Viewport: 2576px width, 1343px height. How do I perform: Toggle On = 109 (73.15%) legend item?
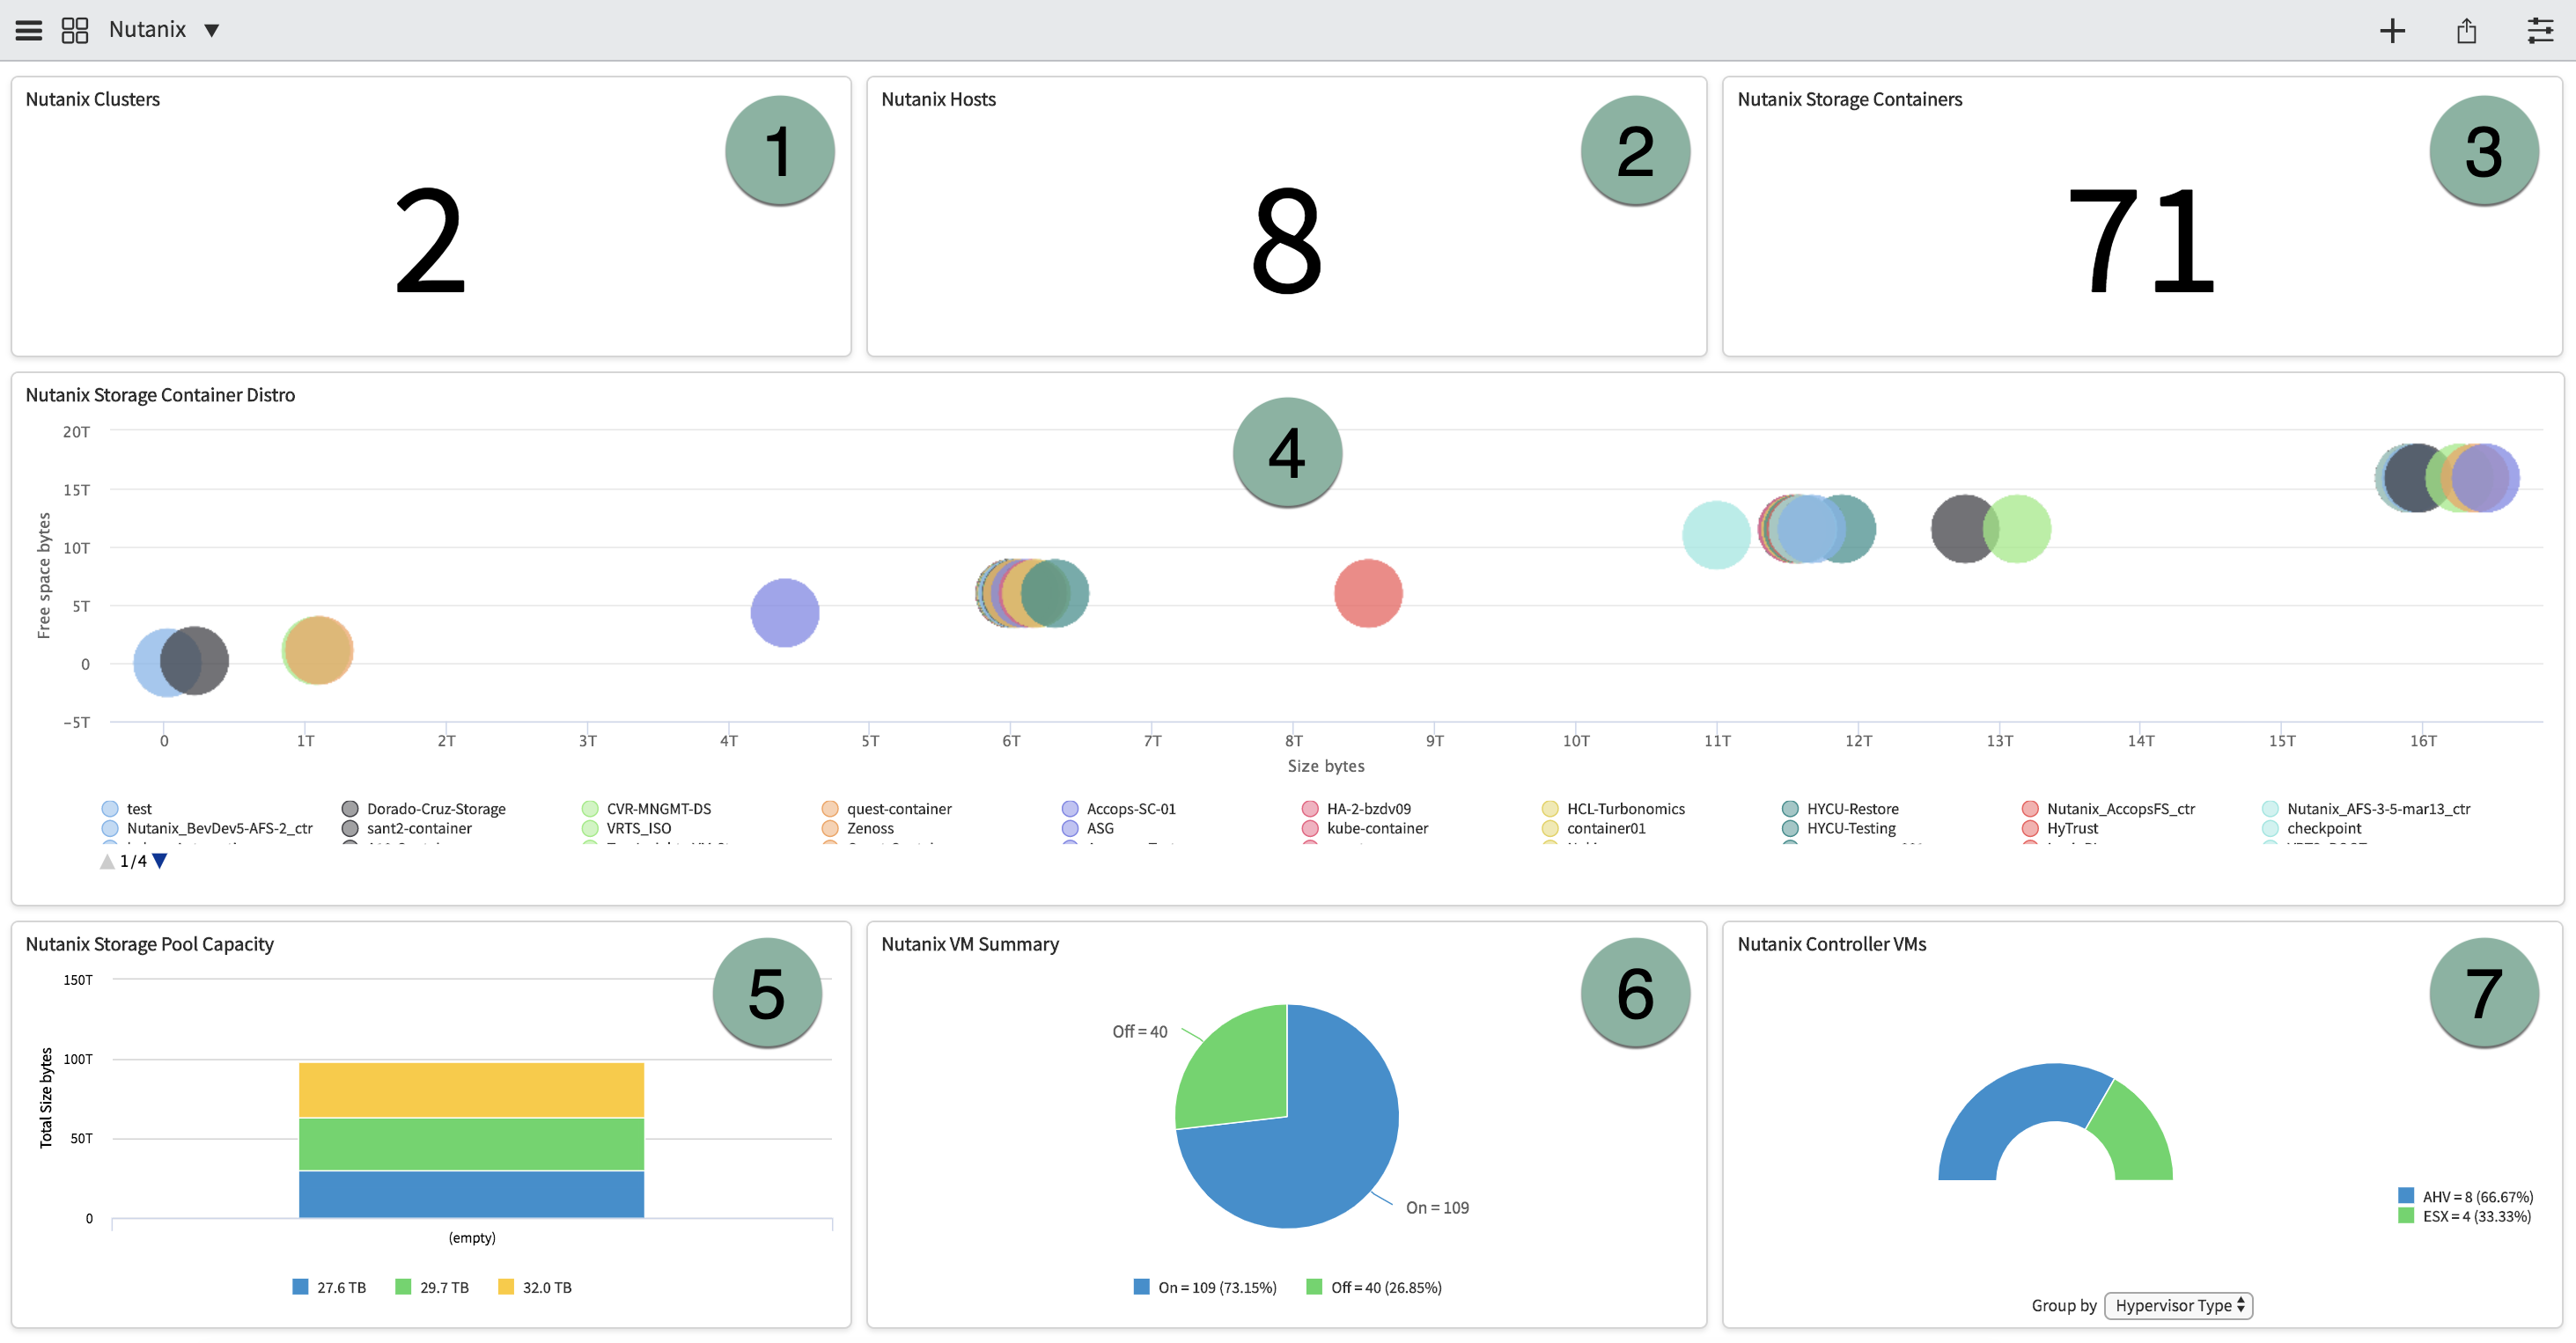(1205, 1287)
